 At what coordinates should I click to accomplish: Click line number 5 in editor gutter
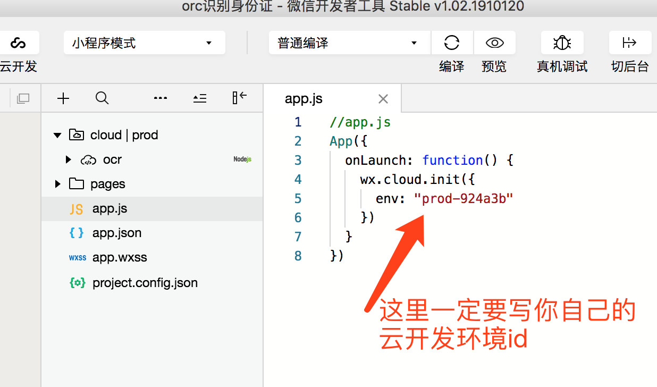[298, 199]
